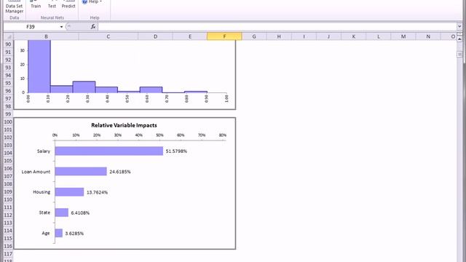The height and width of the screenshot is (262, 466).
Task: Select column G header
Action: 254,36
